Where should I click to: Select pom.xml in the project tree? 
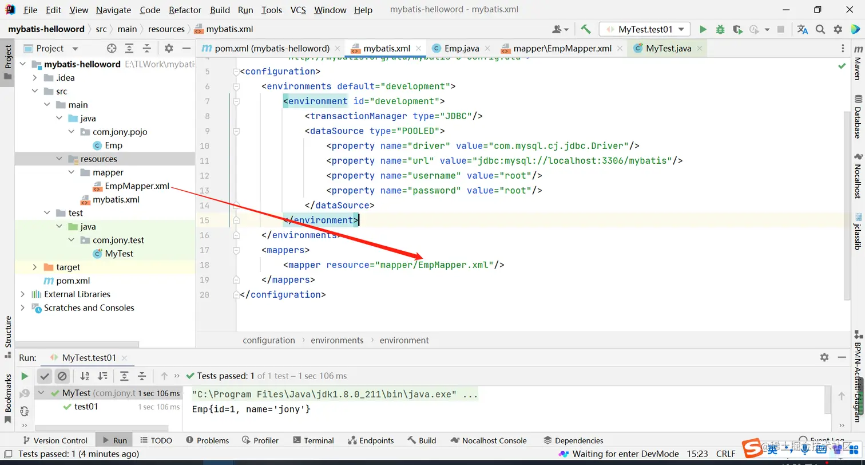[73, 281]
